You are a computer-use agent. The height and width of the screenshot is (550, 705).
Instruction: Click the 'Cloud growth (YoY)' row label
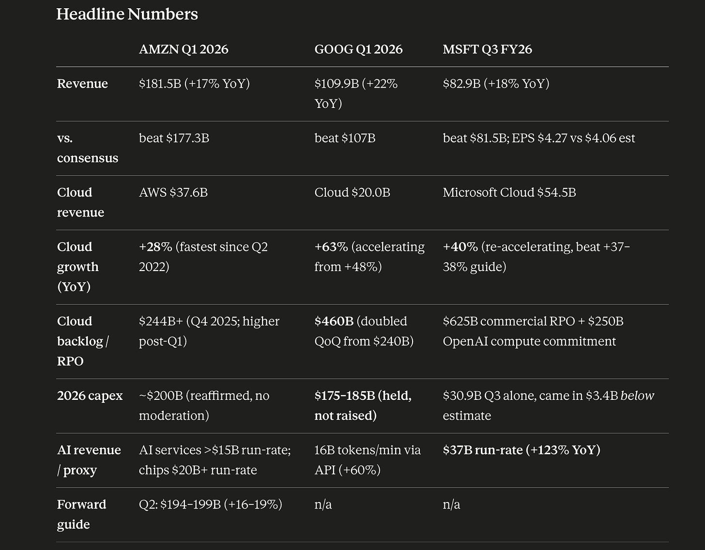point(78,267)
